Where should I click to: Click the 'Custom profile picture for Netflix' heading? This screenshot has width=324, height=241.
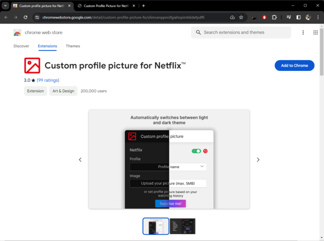click(115, 66)
